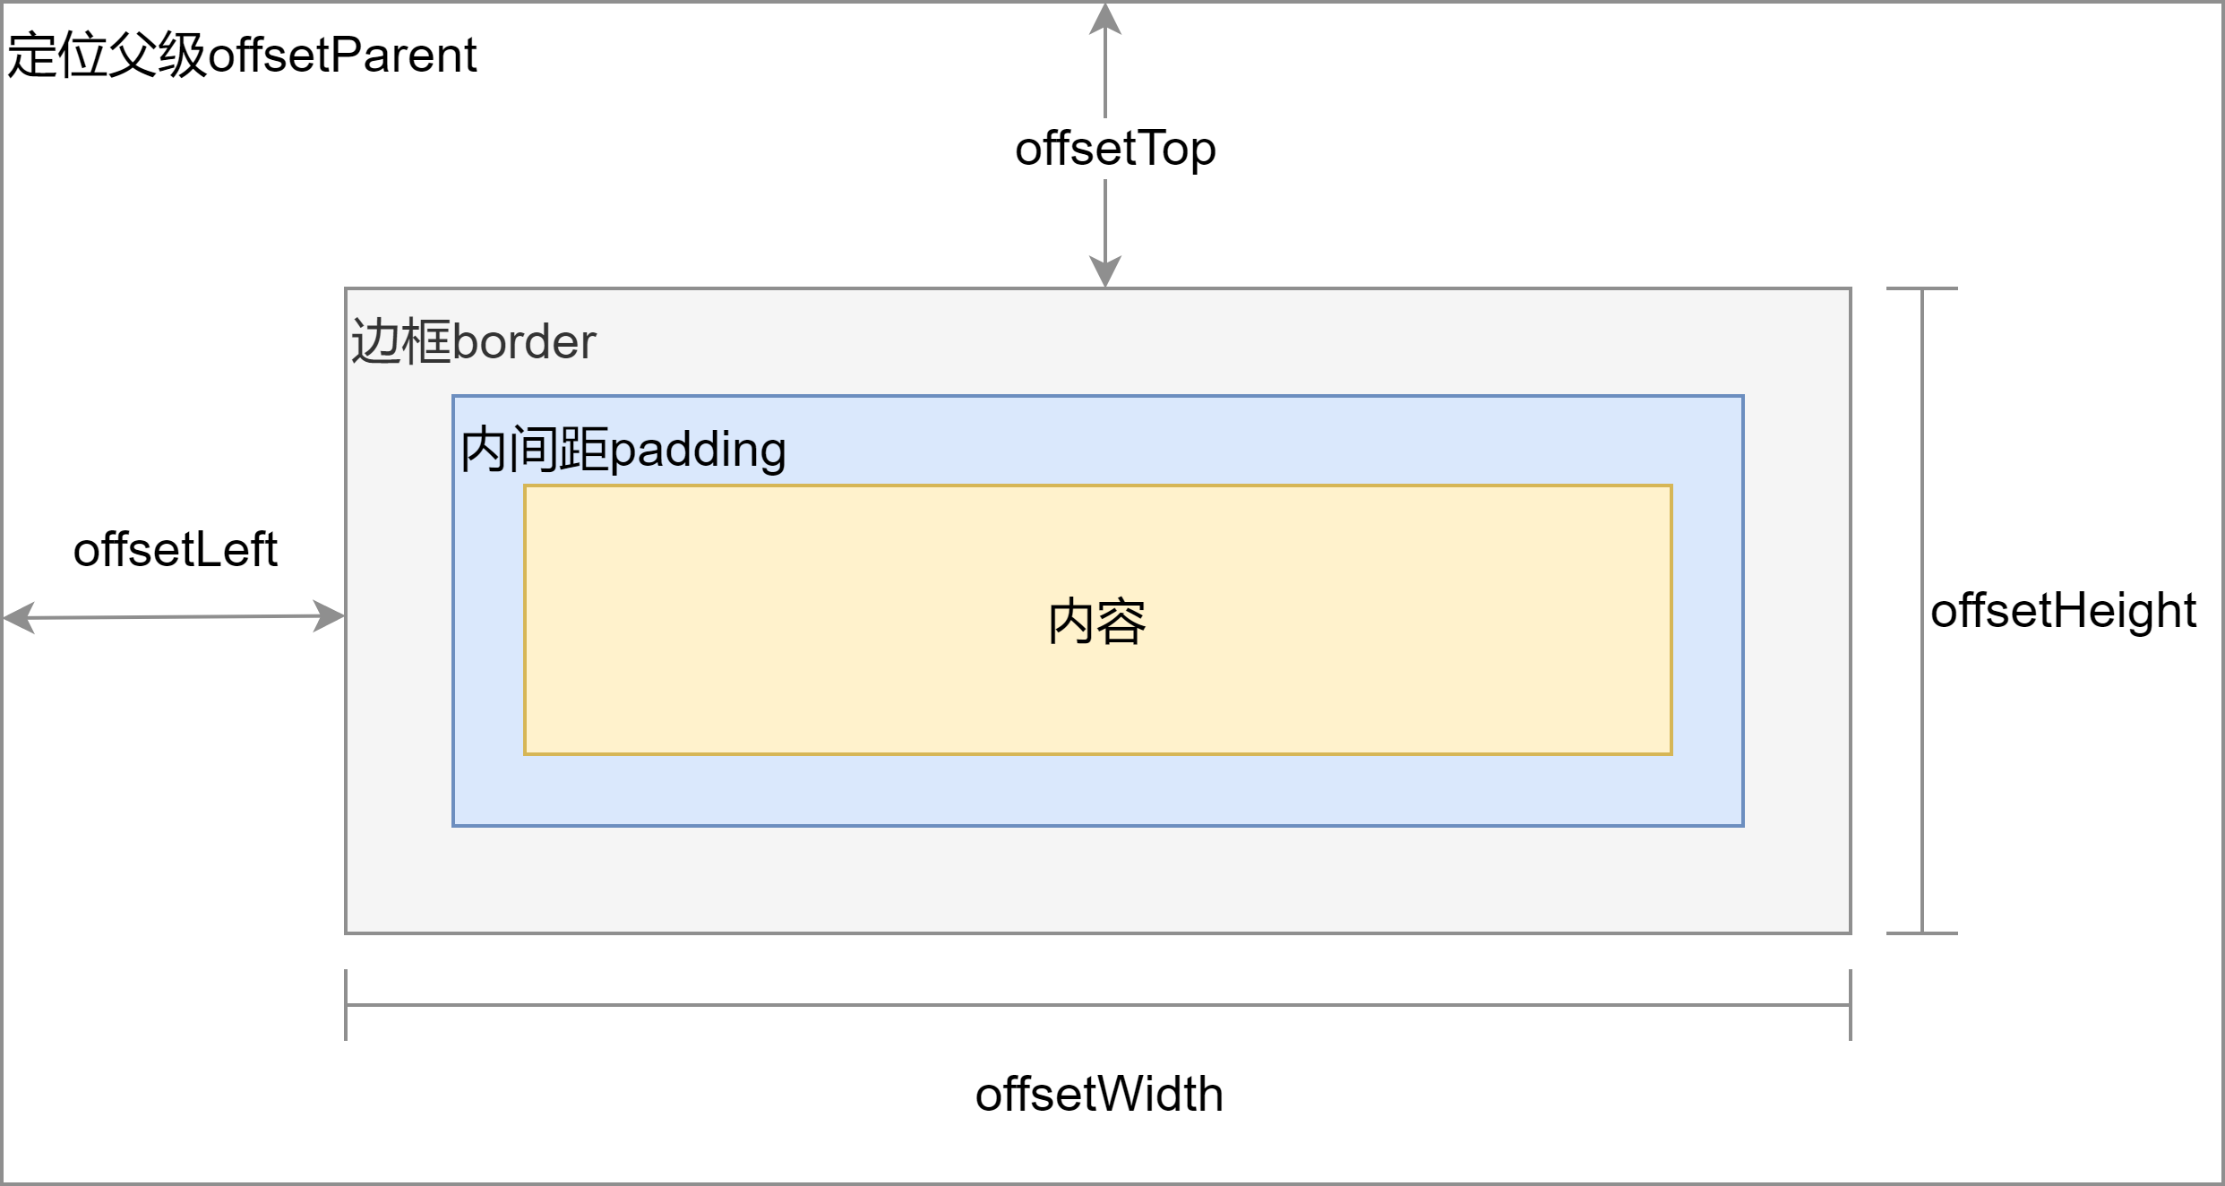Click the right end tick of the offsetWidth bracket

[x=1851, y=1005]
